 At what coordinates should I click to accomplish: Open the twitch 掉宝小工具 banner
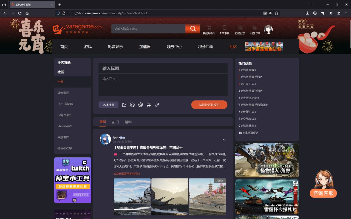[73, 180]
